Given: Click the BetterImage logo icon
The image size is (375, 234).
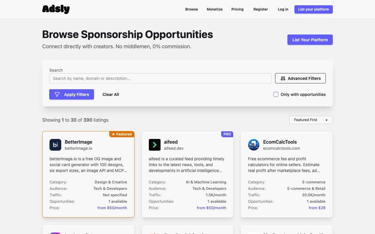Looking at the screenshot, I should click(55, 145).
